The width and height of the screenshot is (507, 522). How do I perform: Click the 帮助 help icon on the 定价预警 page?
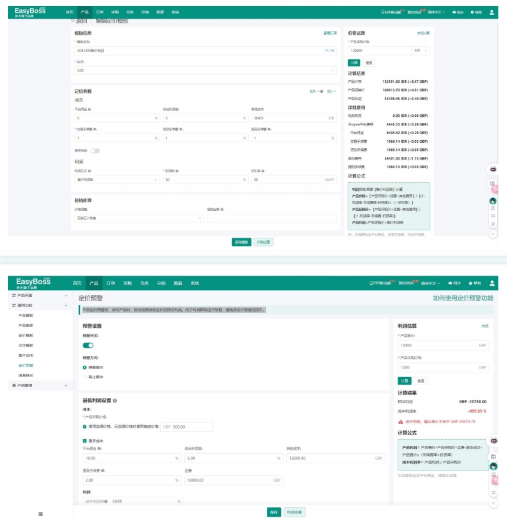[470, 283]
